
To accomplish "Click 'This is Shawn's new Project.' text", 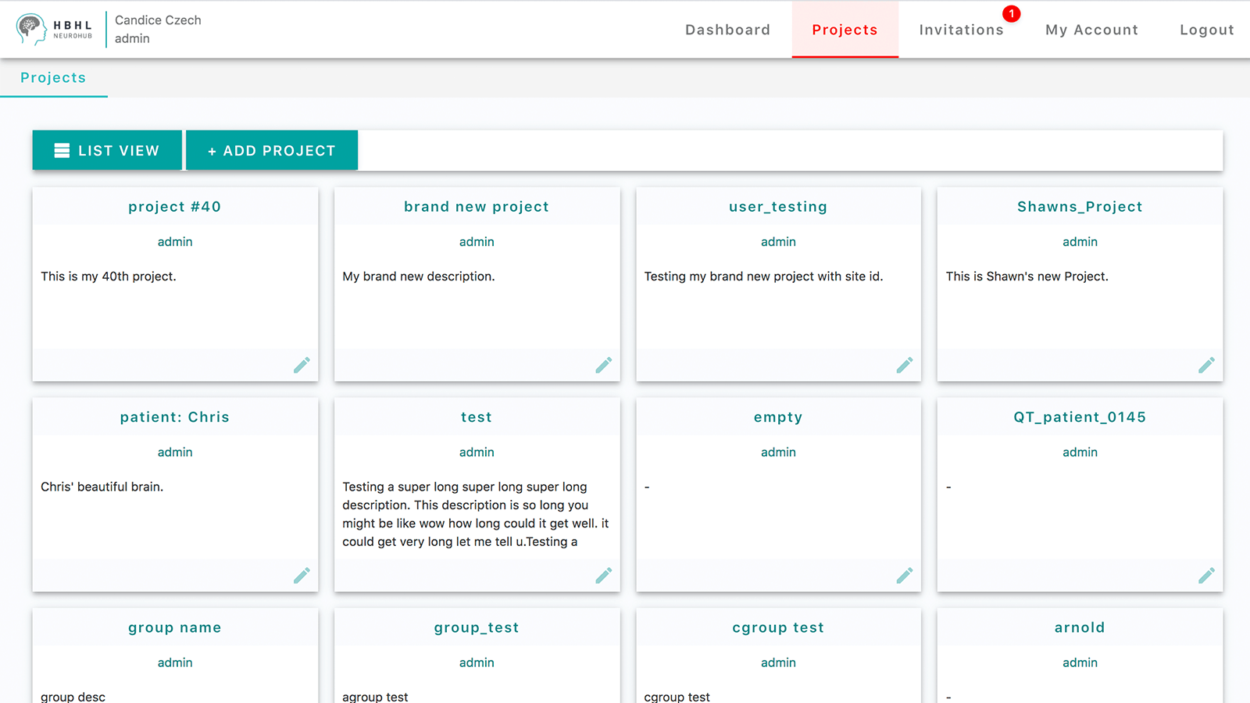I will 1027,276.
